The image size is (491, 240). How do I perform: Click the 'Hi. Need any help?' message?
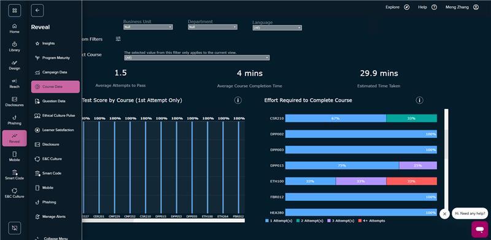click(470, 214)
